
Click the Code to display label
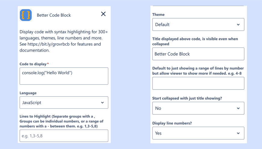(x=33, y=64)
